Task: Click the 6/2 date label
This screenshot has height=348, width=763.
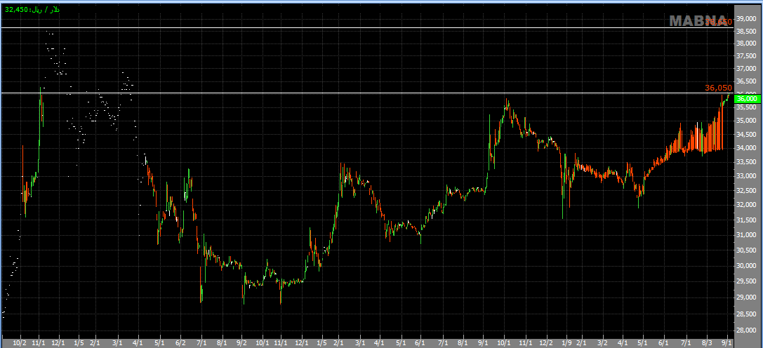Action: (180, 343)
